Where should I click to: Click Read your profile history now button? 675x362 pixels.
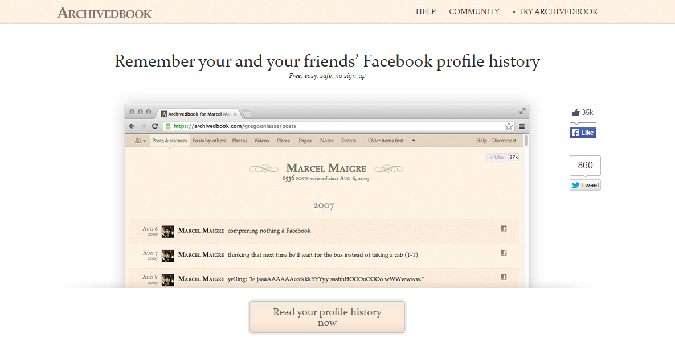[327, 317]
